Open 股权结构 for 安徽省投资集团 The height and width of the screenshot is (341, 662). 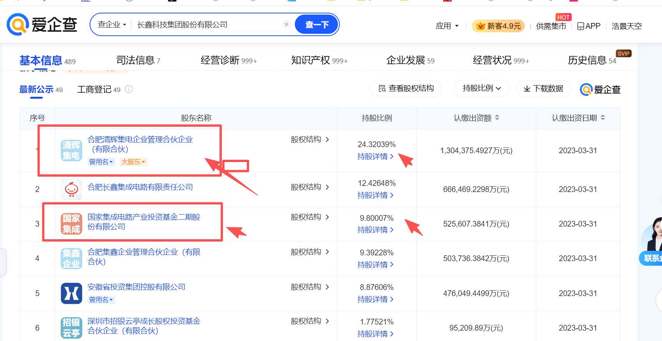click(310, 287)
